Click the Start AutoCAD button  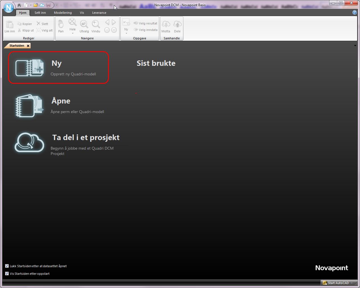click(x=336, y=283)
